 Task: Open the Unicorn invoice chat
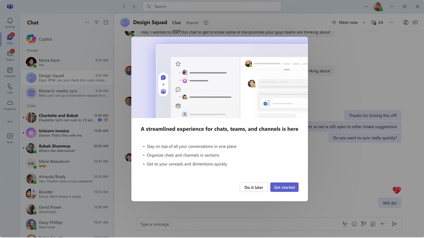(x=67, y=133)
